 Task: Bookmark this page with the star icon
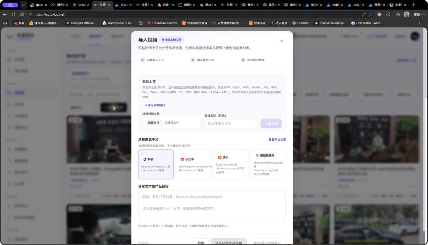[371, 14]
